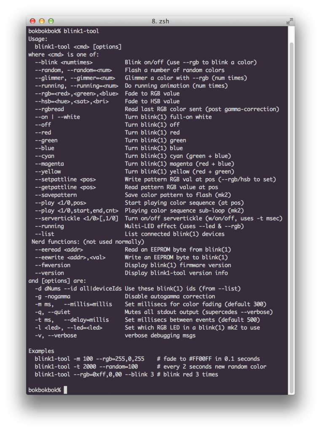
Task: Click the '--random=100' example command line
Action: tap(150, 367)
